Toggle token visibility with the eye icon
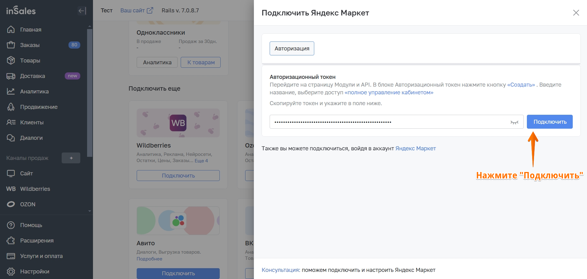Image resolution: width=587 pixels, height=279 pixels. tap(514, 122)
